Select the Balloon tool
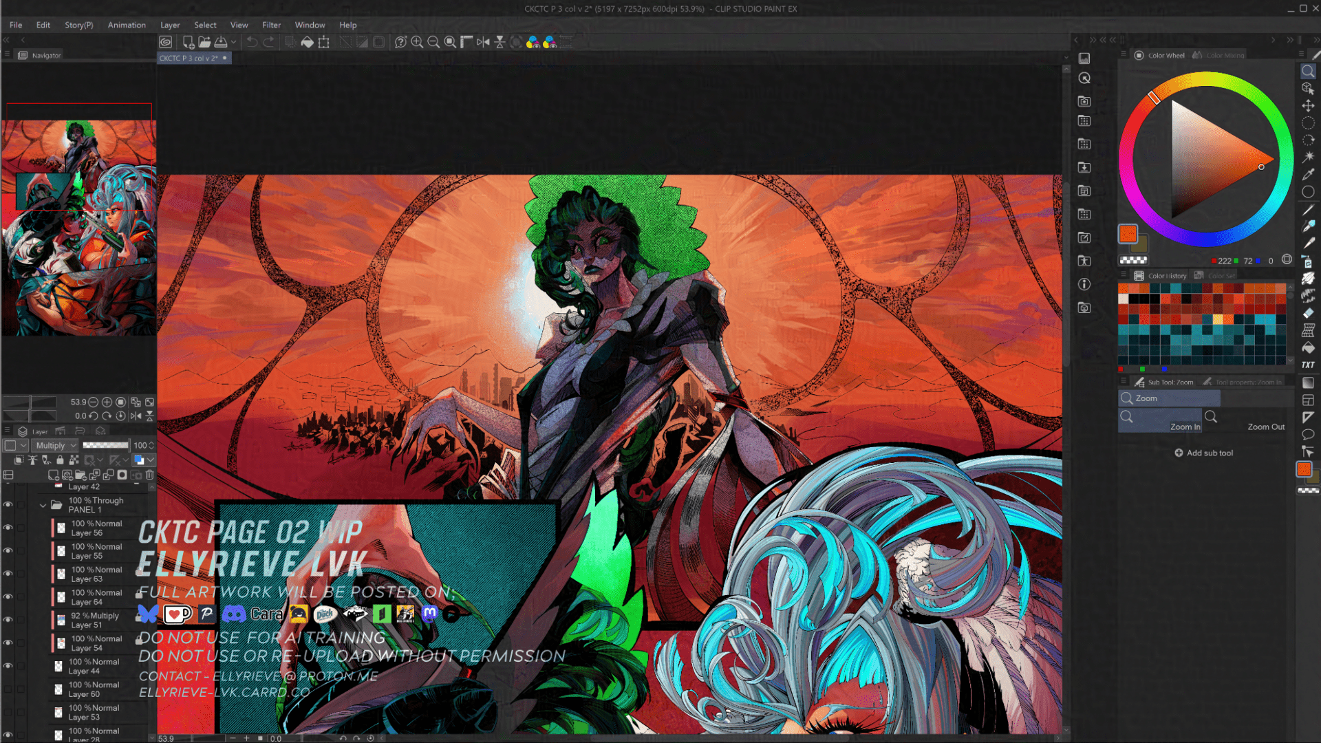The width and height of the screenshot is (1321, 743). (x=1308, y=434)
